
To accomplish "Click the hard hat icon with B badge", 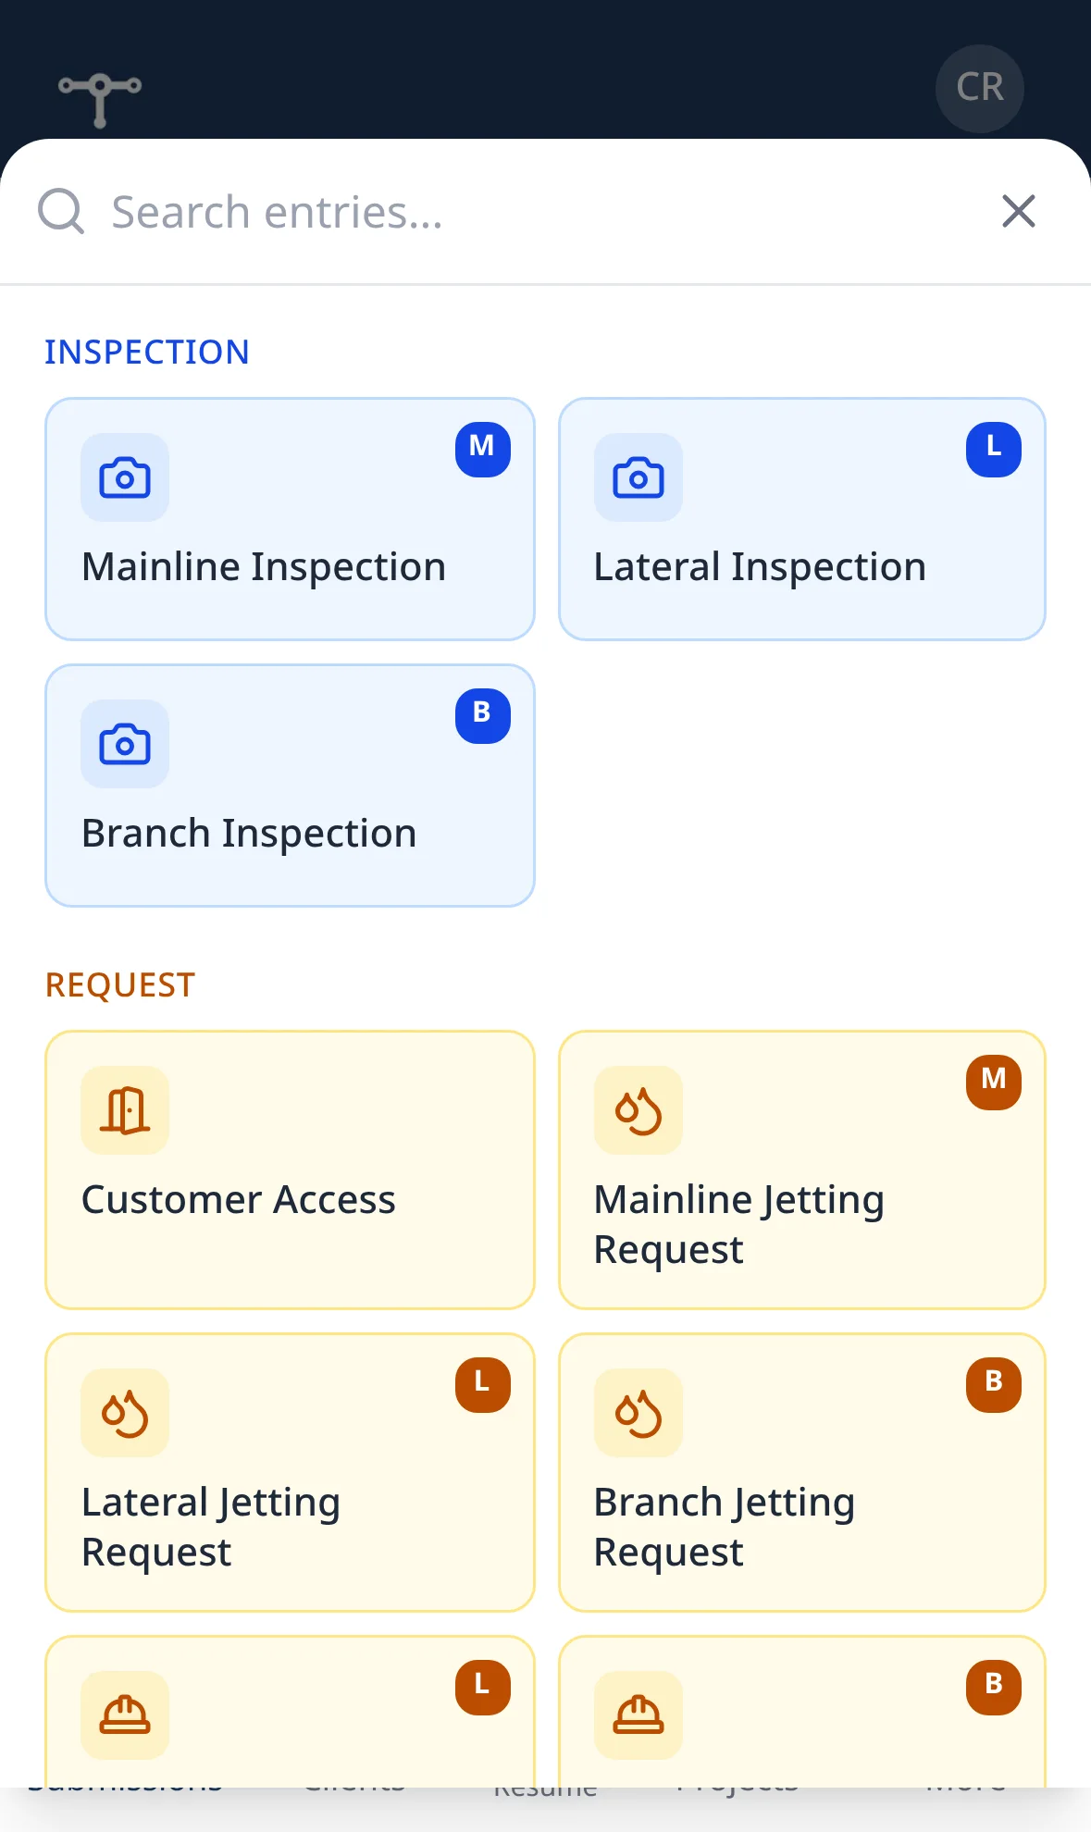I will pos(638,1715).
